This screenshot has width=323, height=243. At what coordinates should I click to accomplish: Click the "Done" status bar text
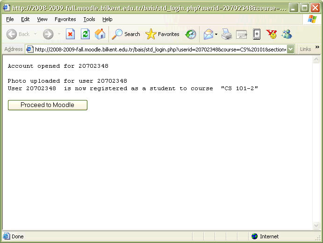click(x=17, y=236)
